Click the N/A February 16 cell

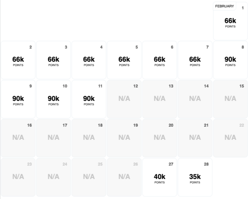[x=18, y=138]
